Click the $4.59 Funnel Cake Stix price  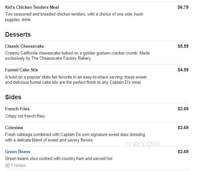183,70
